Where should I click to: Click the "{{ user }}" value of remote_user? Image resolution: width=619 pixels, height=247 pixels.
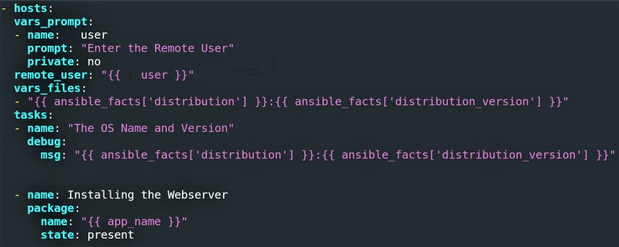(x=142, y=75)
